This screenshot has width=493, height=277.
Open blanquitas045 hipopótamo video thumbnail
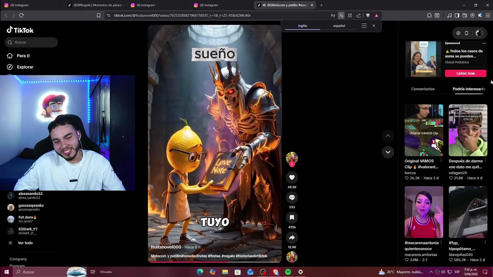(x=468, y=212)
